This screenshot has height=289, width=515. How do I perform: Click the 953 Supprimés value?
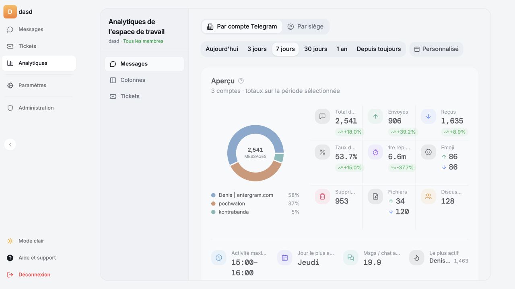342,201
